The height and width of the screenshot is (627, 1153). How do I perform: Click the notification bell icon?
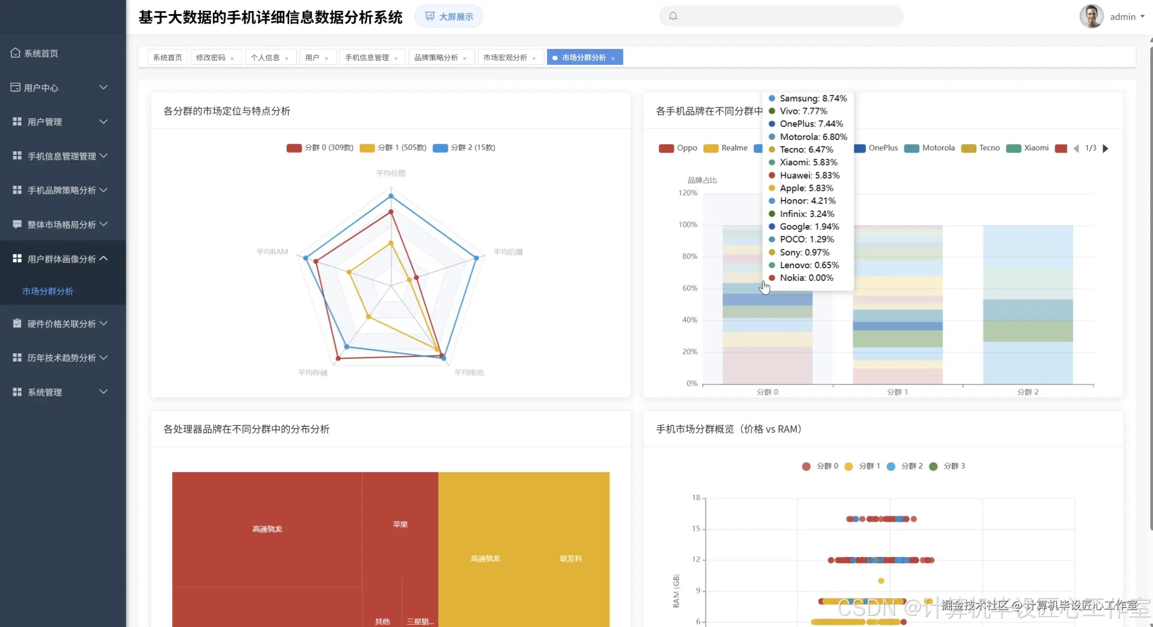(673, 16)
